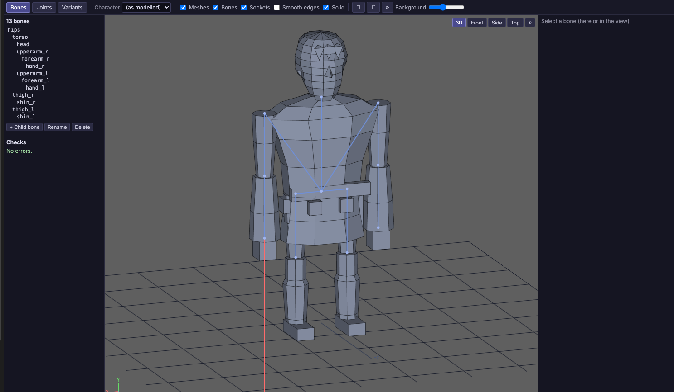Click the Rename bone button
The width and height of the screenshot is (674, 392).
point(57,127)
